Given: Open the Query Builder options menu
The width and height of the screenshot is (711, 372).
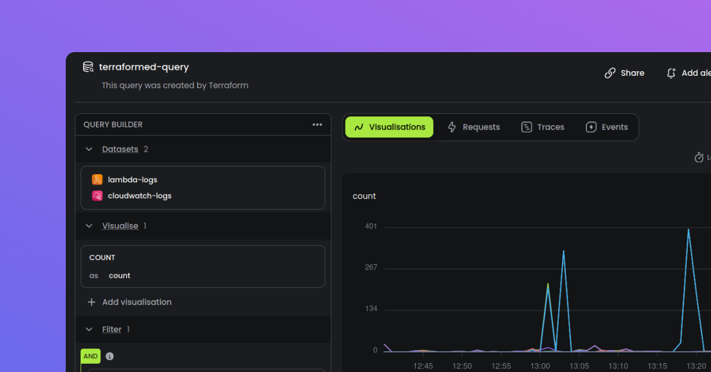Looking at the screenshot, I should click(318, 124).
